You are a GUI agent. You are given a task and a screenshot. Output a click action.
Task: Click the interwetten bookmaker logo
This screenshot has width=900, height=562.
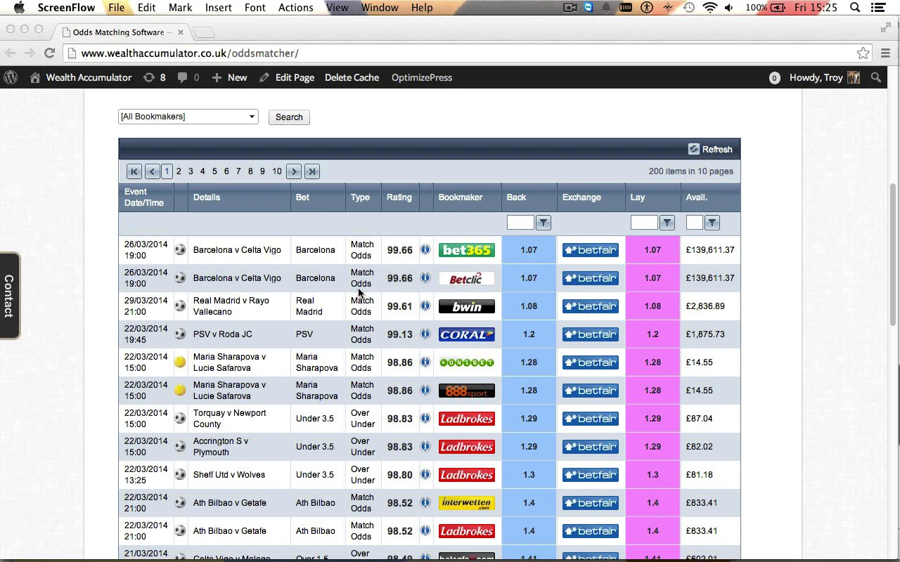(467, 503)
